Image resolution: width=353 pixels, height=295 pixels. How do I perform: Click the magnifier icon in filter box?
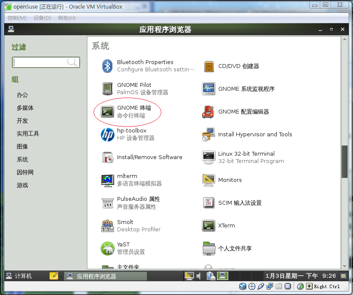click(72, 62)
